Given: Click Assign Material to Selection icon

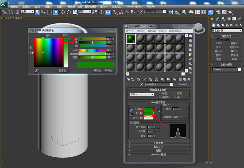Looking at the screenshot, I should click(138, 79).
